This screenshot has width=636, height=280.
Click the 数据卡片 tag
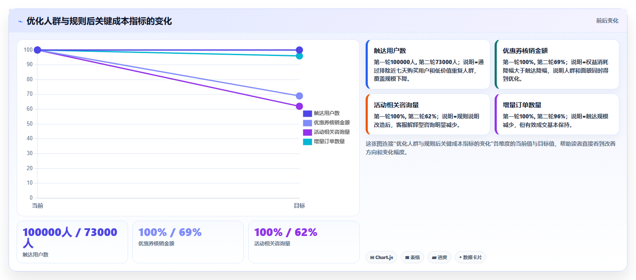pos(470,257)
